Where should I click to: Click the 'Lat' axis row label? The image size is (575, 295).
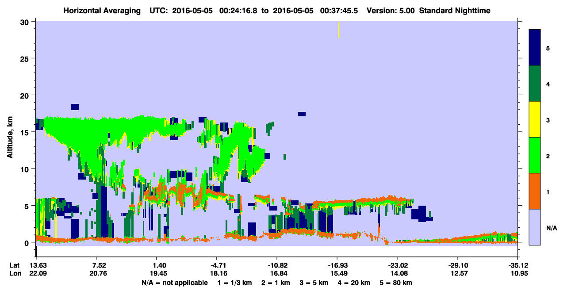pos(15,265)
